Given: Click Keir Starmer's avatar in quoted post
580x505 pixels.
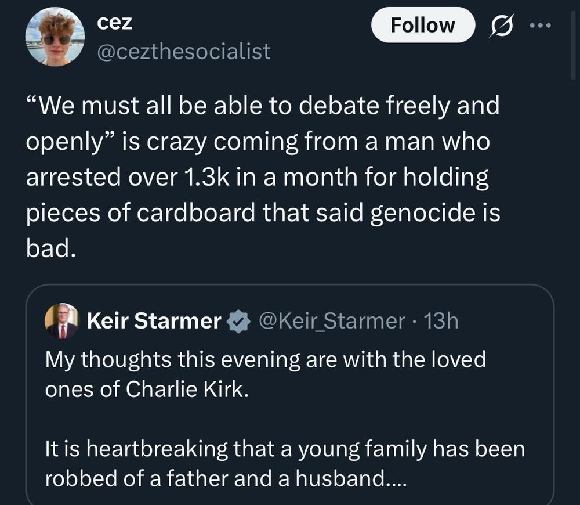Looking at the screenshot, I should tap(61, 321).
